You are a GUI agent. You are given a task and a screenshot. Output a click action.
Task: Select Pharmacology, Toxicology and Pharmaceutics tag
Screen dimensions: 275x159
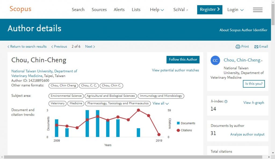click(x=118, y=103)
